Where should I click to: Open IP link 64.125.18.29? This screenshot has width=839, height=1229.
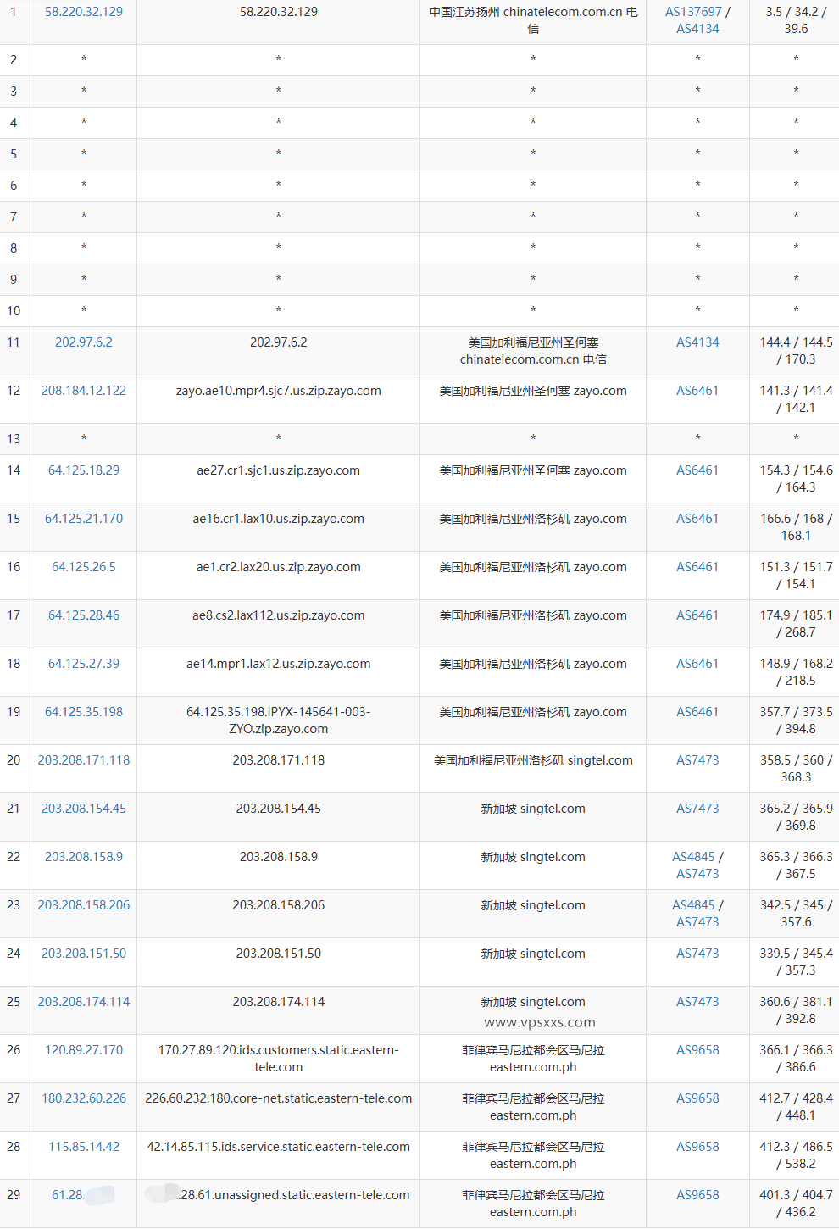84,470
